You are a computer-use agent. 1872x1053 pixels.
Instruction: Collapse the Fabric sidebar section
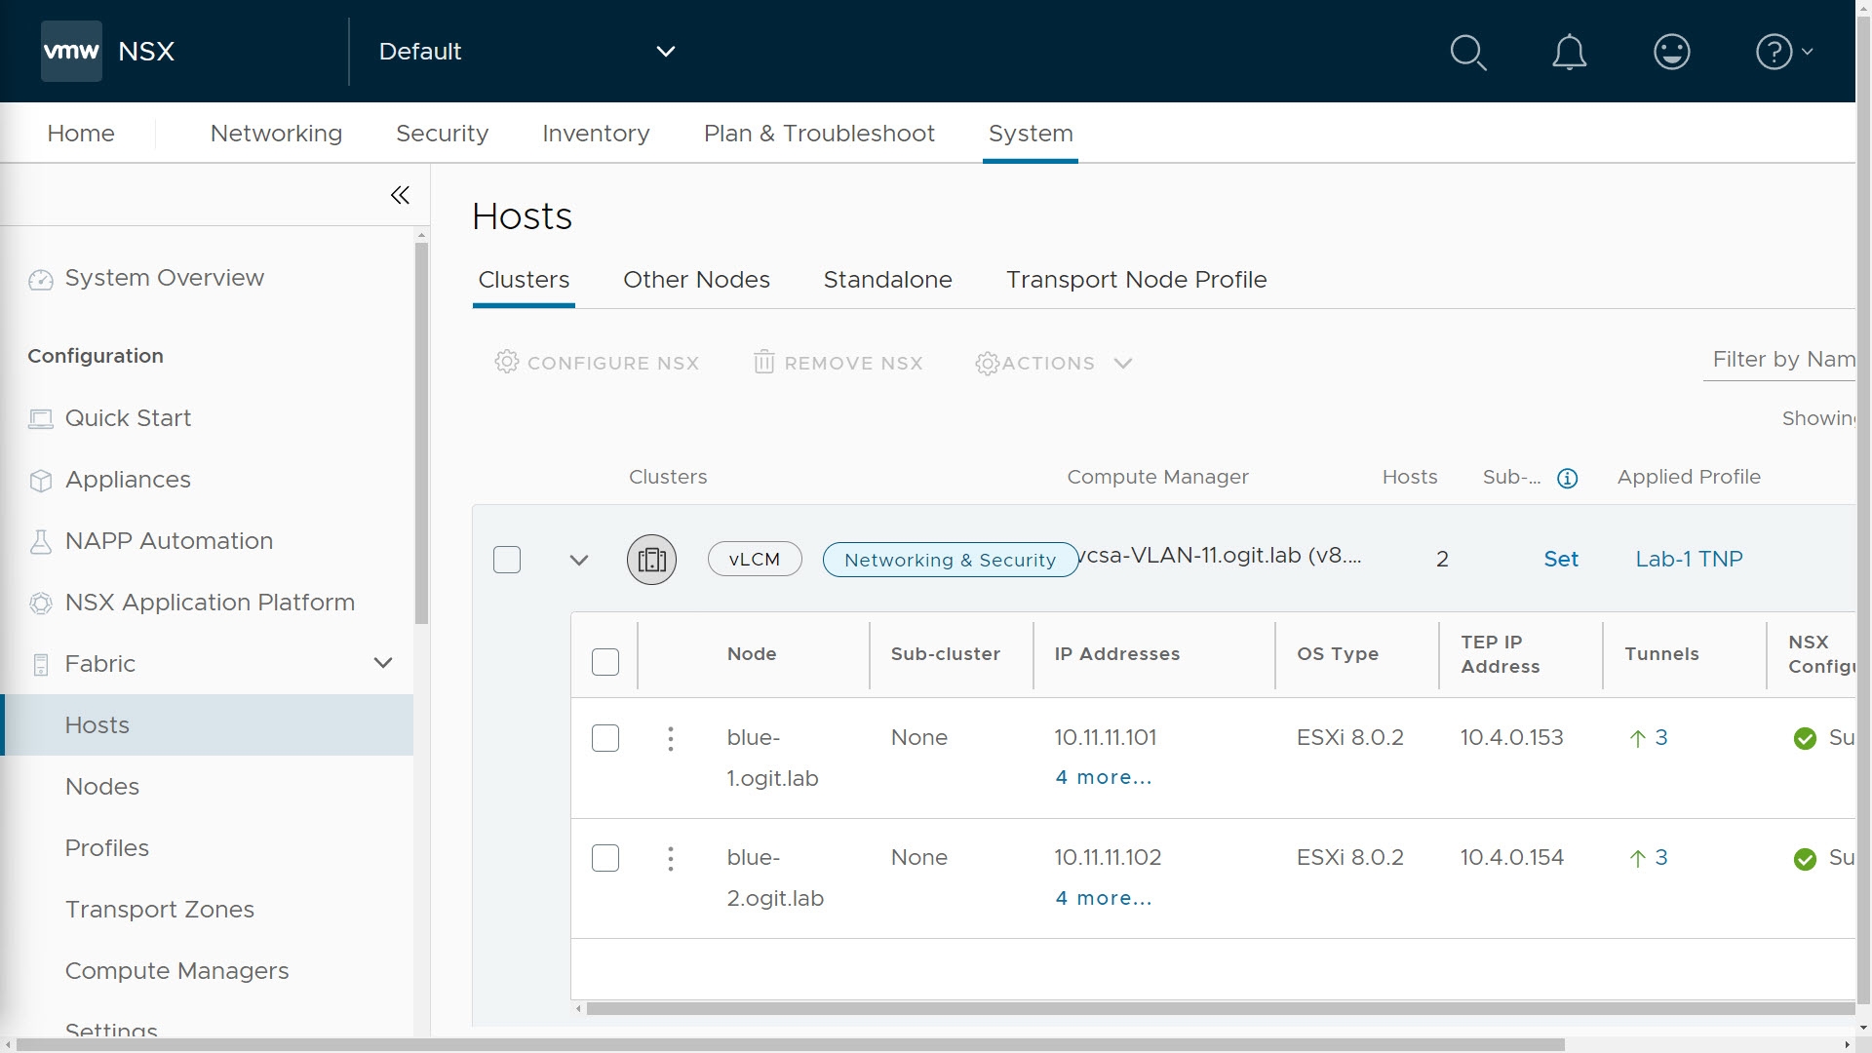tap(382, 663)
